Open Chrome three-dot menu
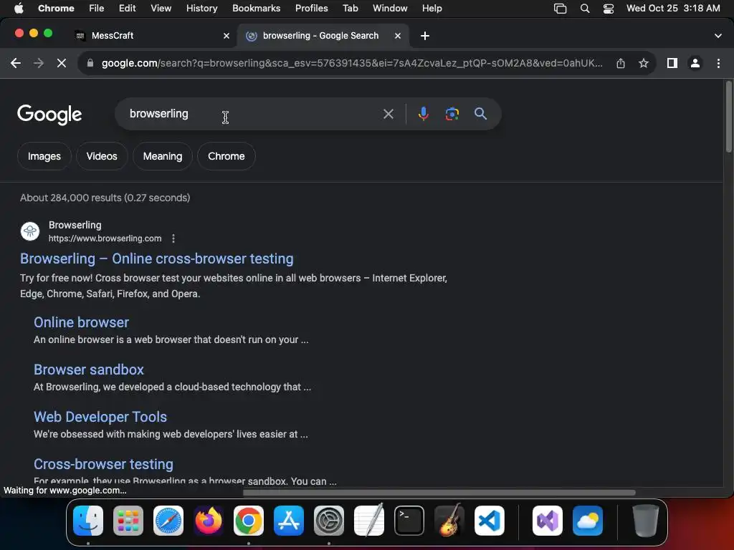 (718, 63)
